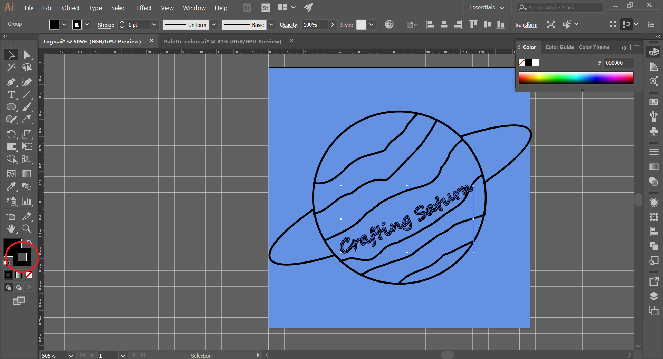Image resolution: width=663 pixels, height=359 pixels.
Task: Enable Draw Normal mode
Action: tap(9, 287)
